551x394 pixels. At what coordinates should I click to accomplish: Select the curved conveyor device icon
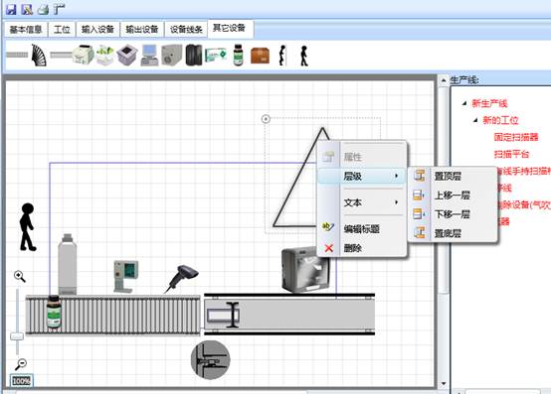[39, 55]
